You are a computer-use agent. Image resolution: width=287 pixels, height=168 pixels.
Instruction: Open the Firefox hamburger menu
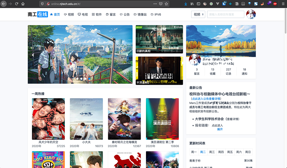[x=282, y=4]
